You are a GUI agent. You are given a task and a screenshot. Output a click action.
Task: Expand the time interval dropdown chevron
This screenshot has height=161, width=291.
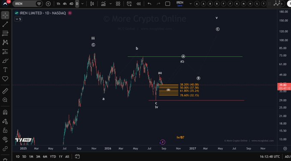(83, 4)
